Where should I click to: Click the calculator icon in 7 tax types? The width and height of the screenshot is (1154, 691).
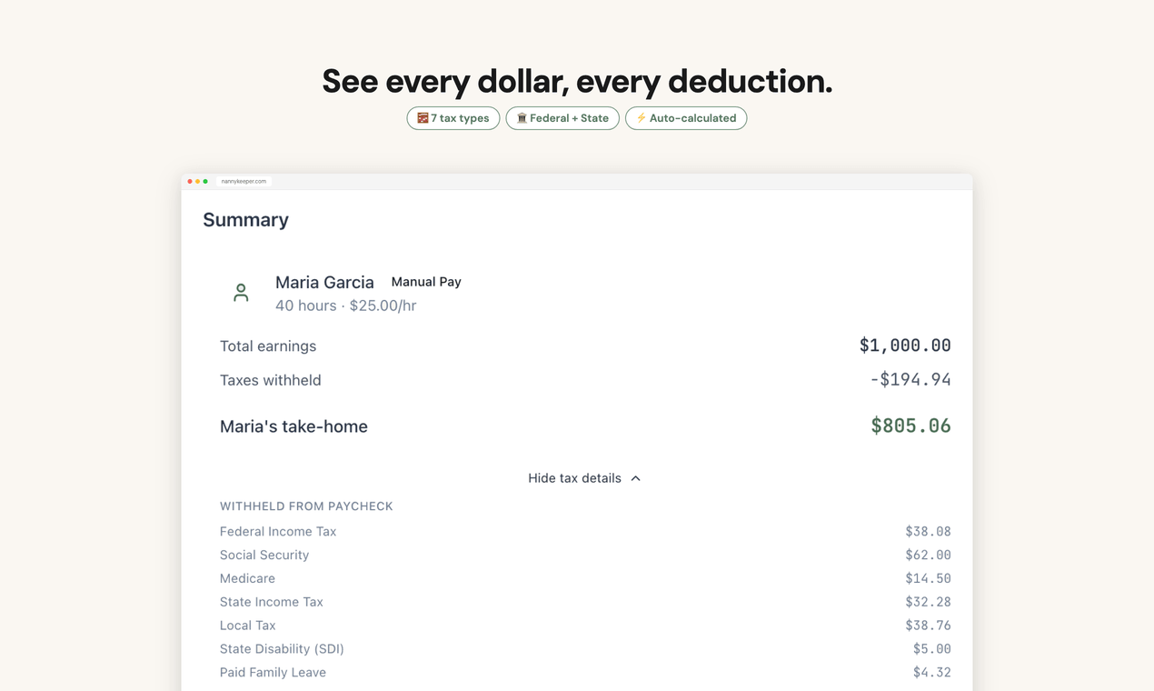click(423, 118)
